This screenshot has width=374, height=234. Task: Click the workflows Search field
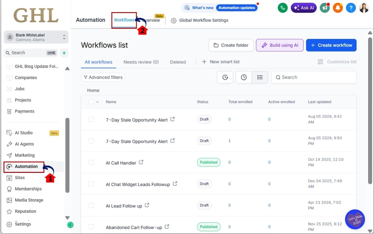tap(314, 77)
